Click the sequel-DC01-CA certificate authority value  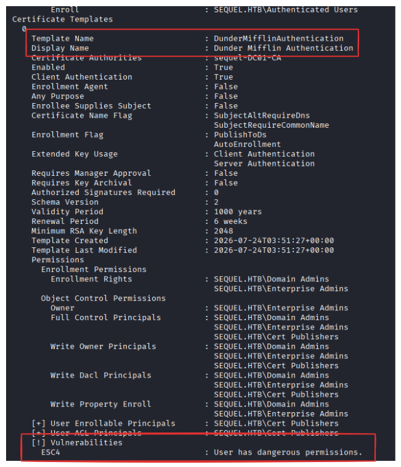247,58
